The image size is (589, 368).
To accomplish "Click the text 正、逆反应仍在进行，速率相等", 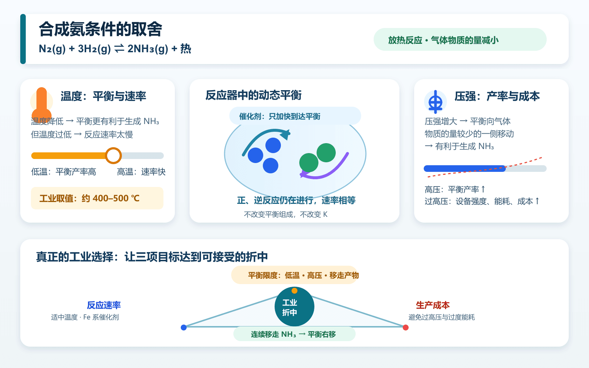I will coord(296,200).
